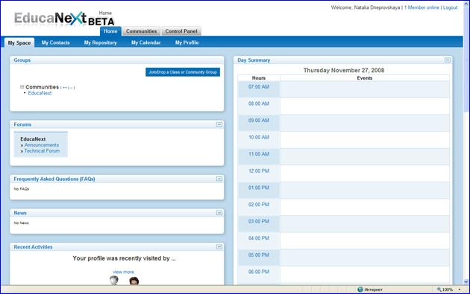The image size is (470, 294).
Task: Click Join/Drop a Class or Community Group button
Action: pyautogui.click(x=183, y=72)
